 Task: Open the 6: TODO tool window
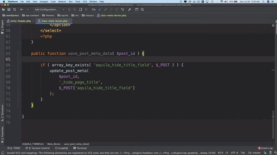click(x=14, y=148)
